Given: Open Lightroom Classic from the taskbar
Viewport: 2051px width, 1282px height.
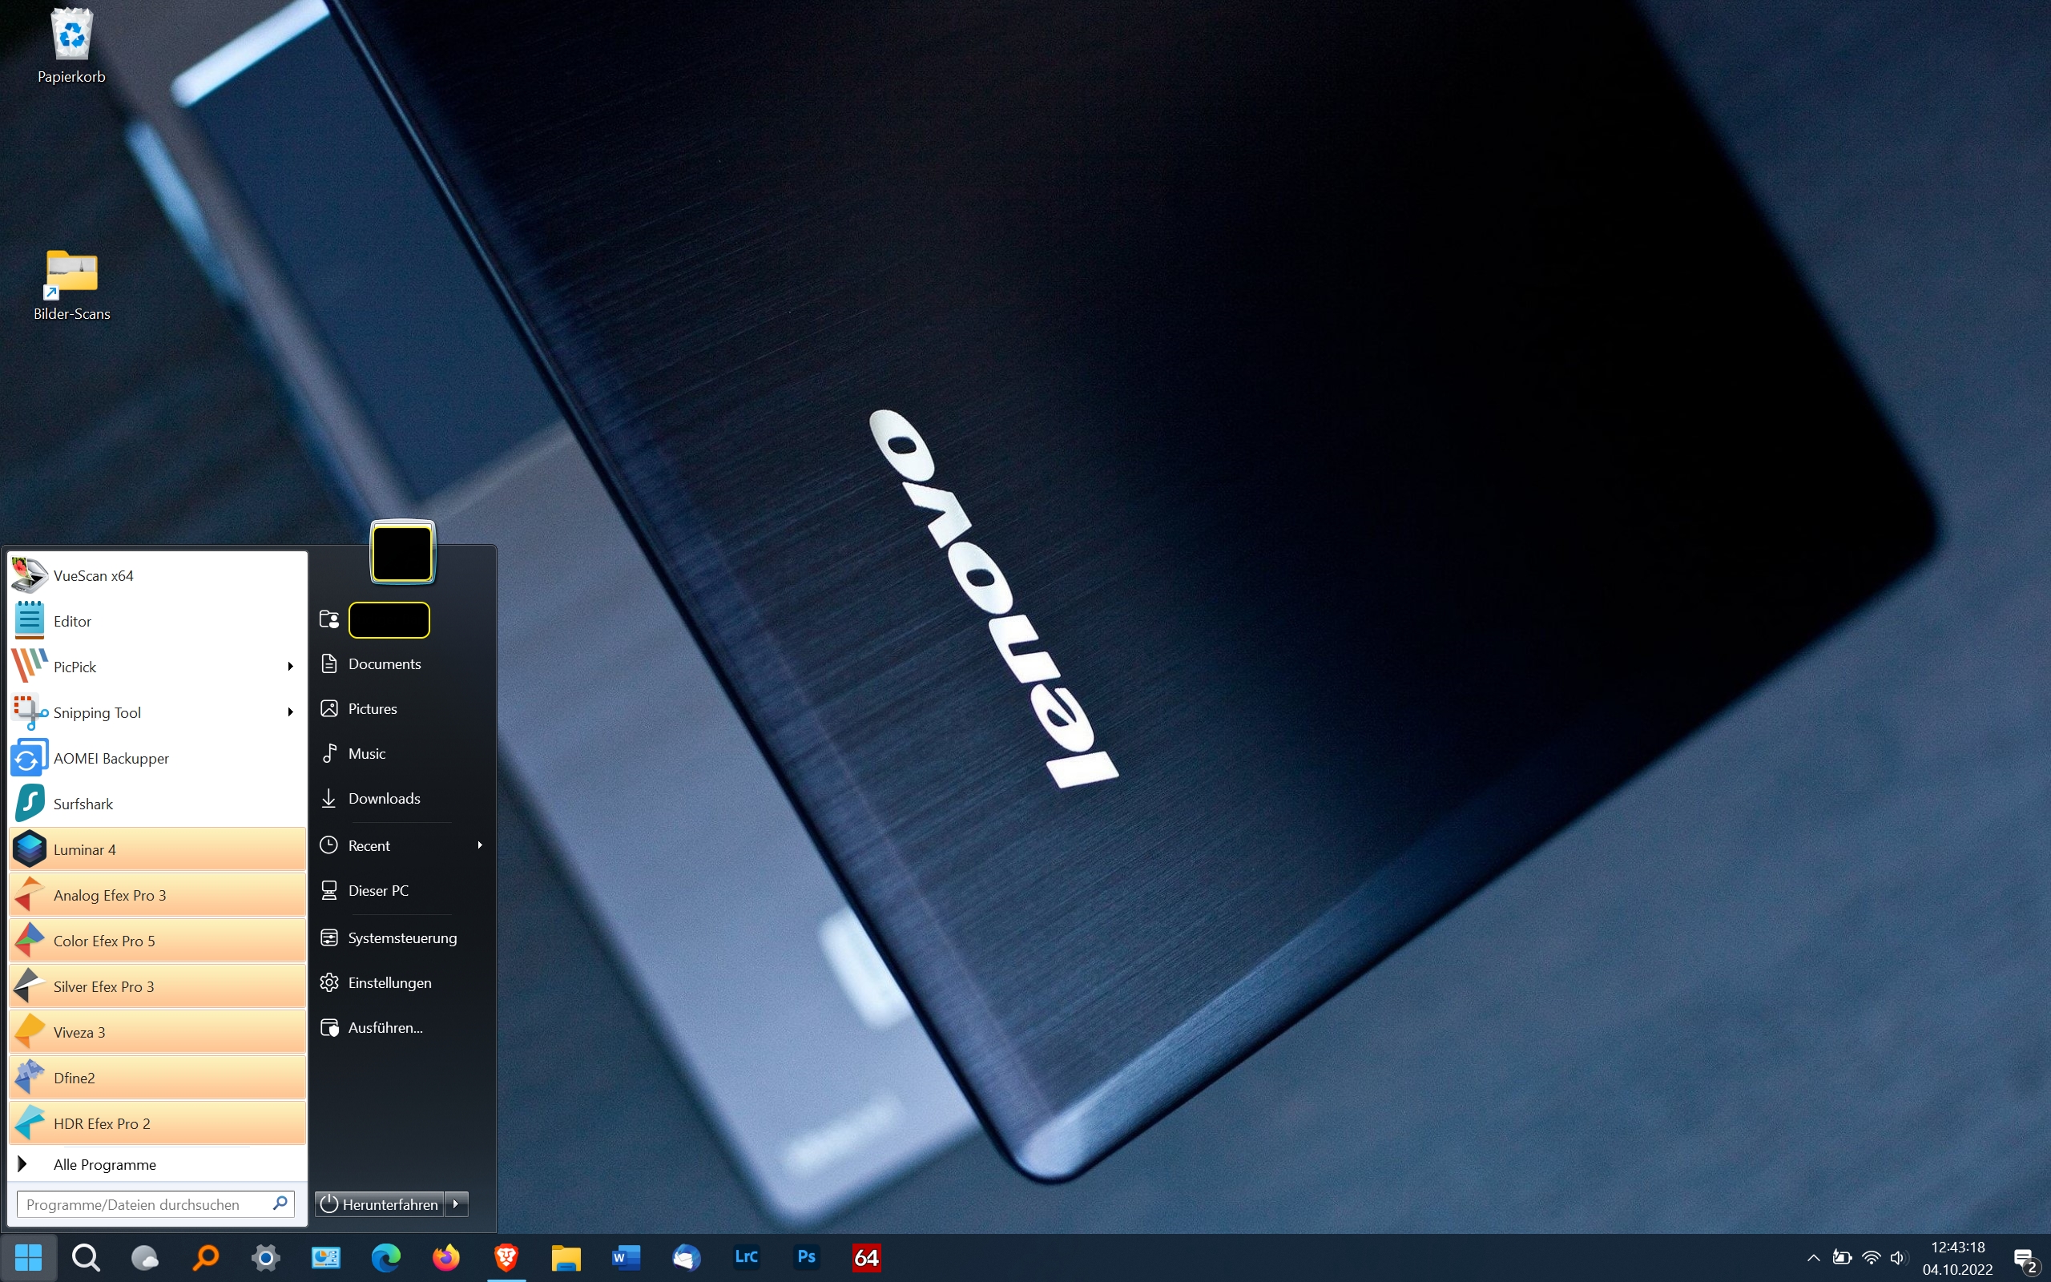Looking at the screenshot, I should click(746, 1256).
